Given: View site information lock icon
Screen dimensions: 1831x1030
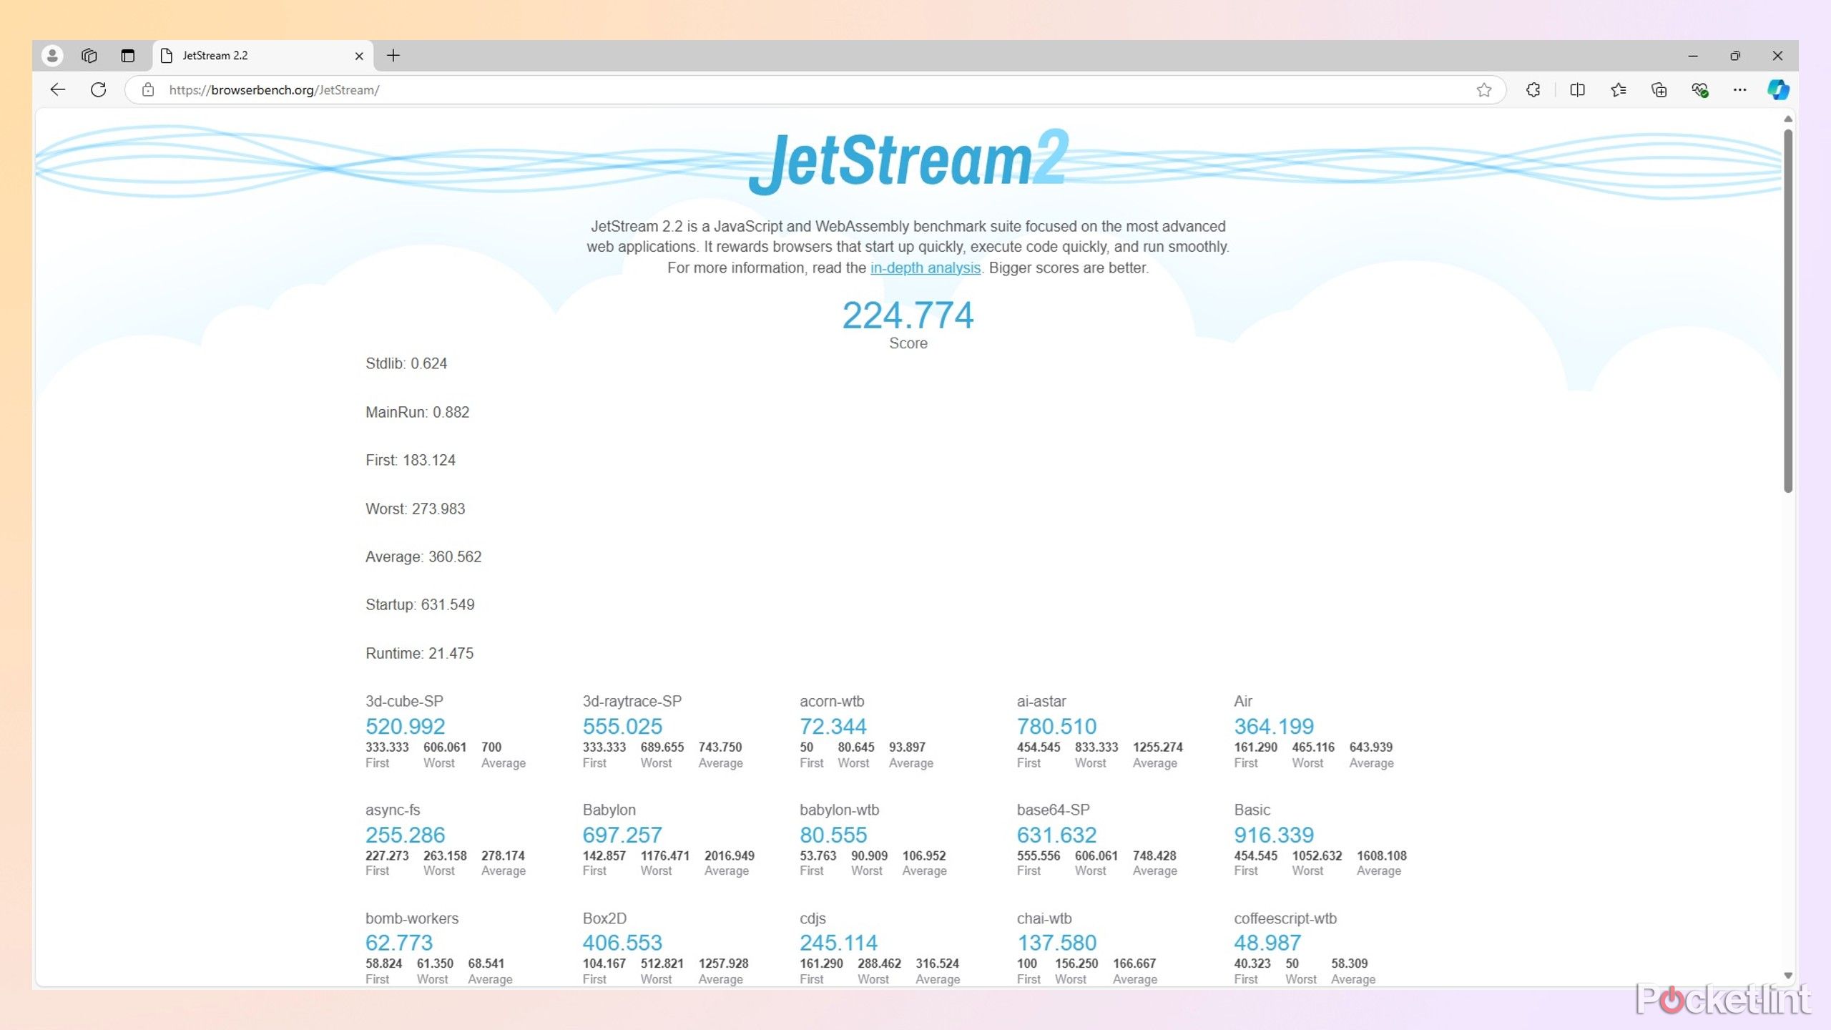Looking at the screenshot, I should [148, 90].
